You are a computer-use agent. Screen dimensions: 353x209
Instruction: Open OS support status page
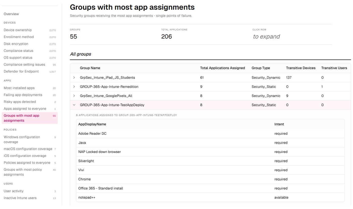pos(30,58)
